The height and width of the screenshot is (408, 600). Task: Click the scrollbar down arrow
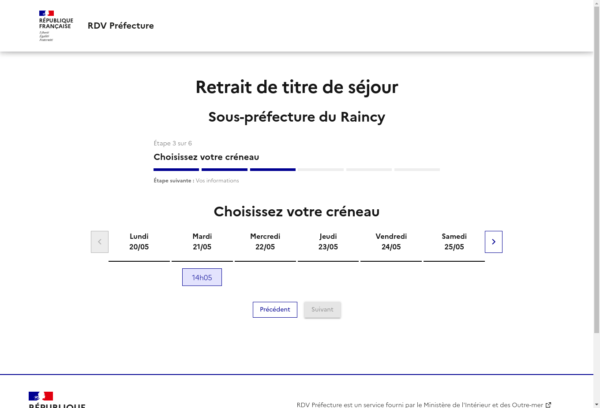[x=596, y=404]
